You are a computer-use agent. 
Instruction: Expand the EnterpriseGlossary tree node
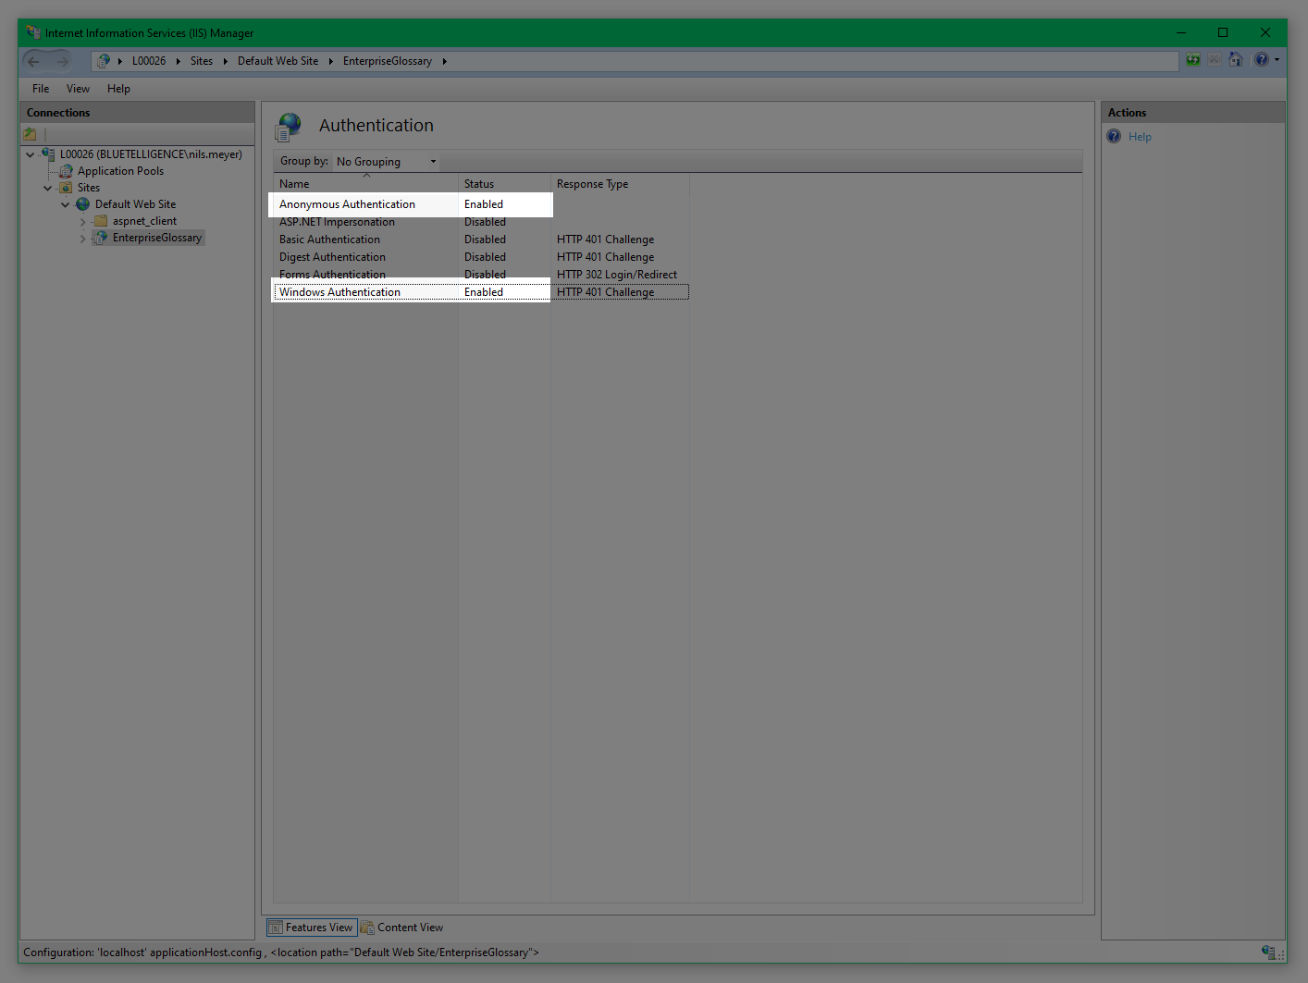tap(82, 239)
